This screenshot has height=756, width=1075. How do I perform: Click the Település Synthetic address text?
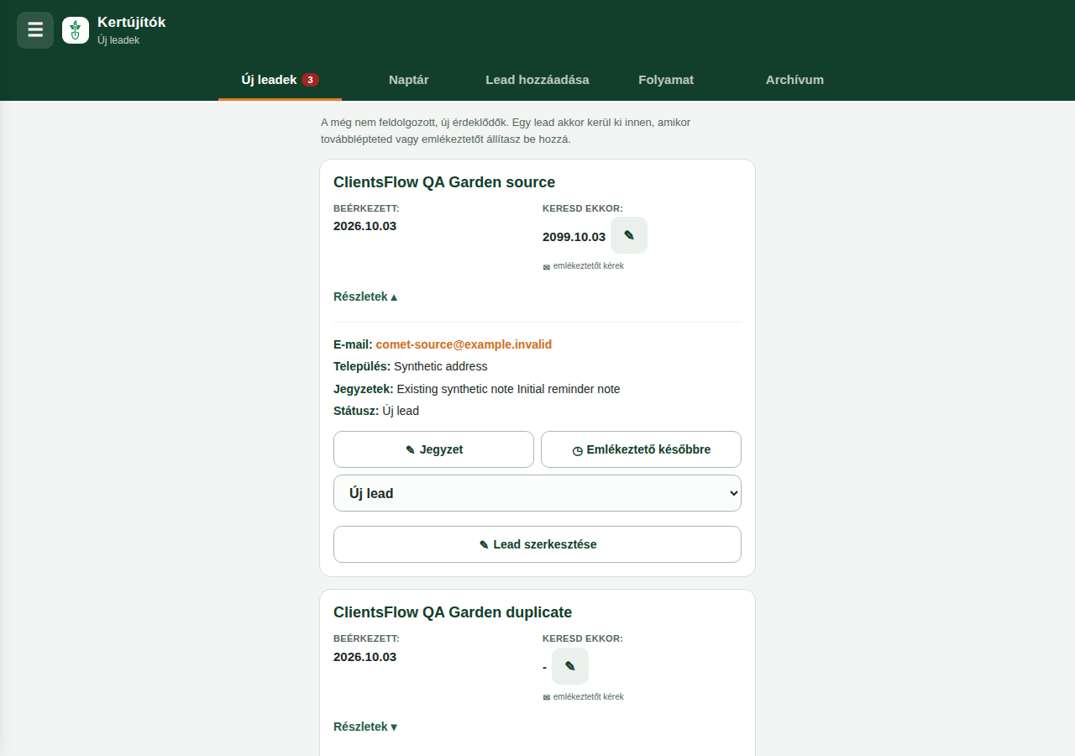point(441,366)
